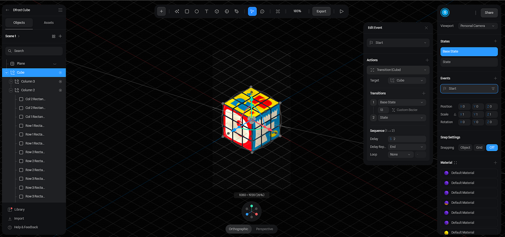Toggle the Cube row event indicator
This screenshot has width=505, height=237.
61,73
